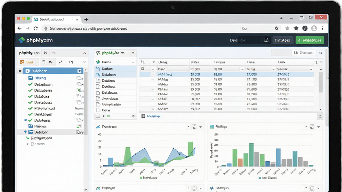Viewport: 342px width, 192px height.
Task: Open the Valuee column filter dropdown
Action: pyautogui.click(x=311, y=69)
